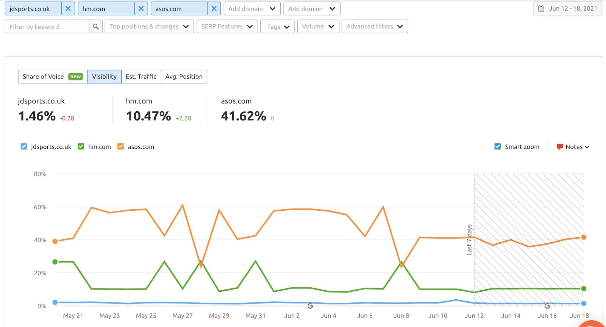Viewport: 606px width, 327px height.
Task: Toggle hm.com line checkbox
Action: click(81, 146)
